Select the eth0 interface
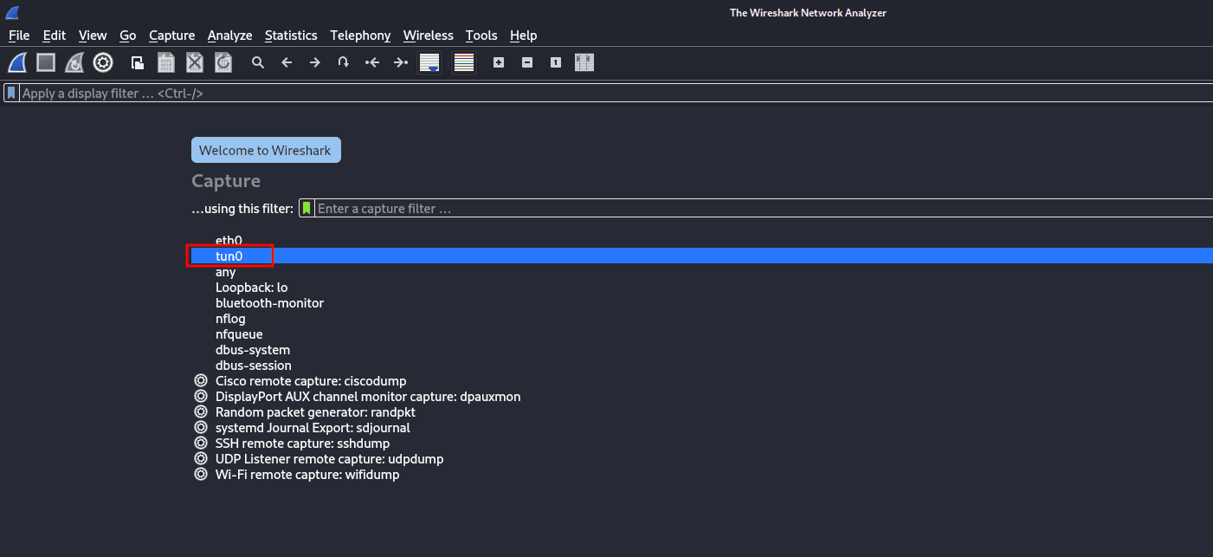1213x557 pixels. [229, 240]
